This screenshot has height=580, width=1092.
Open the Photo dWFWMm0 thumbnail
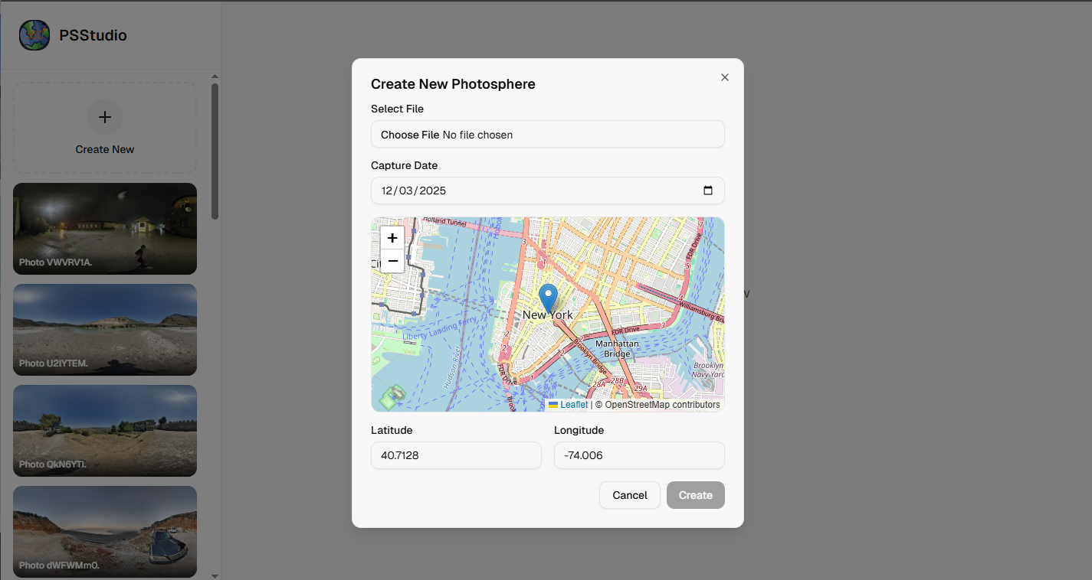[x=105, y=532]
